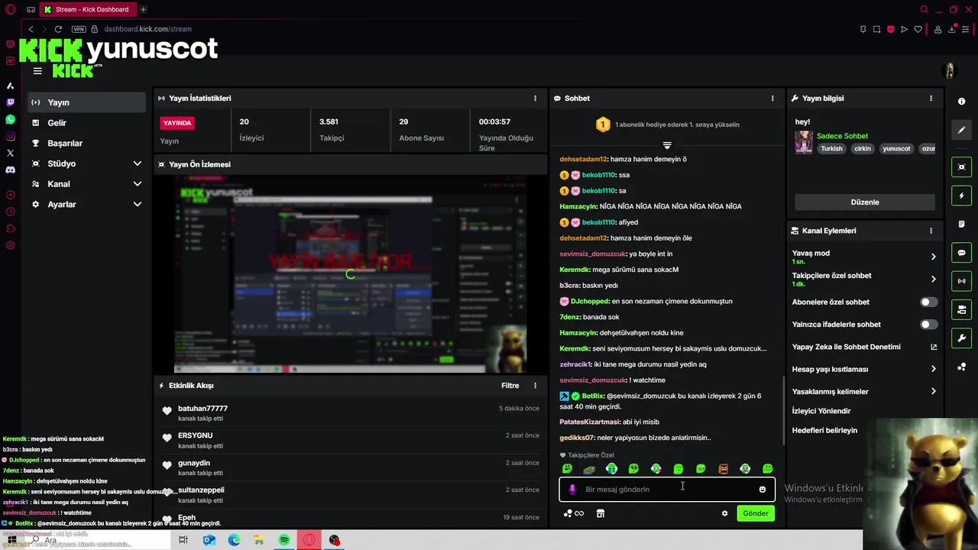Select Gelir in left navigation
The height and width of the screenshot is (550, 978).
86,123
